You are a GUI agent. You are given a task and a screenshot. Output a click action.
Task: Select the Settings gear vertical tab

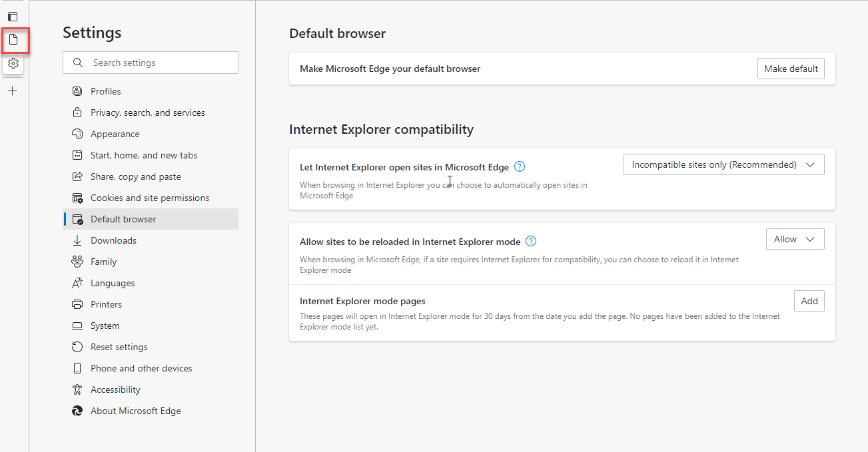coord(13,64)
